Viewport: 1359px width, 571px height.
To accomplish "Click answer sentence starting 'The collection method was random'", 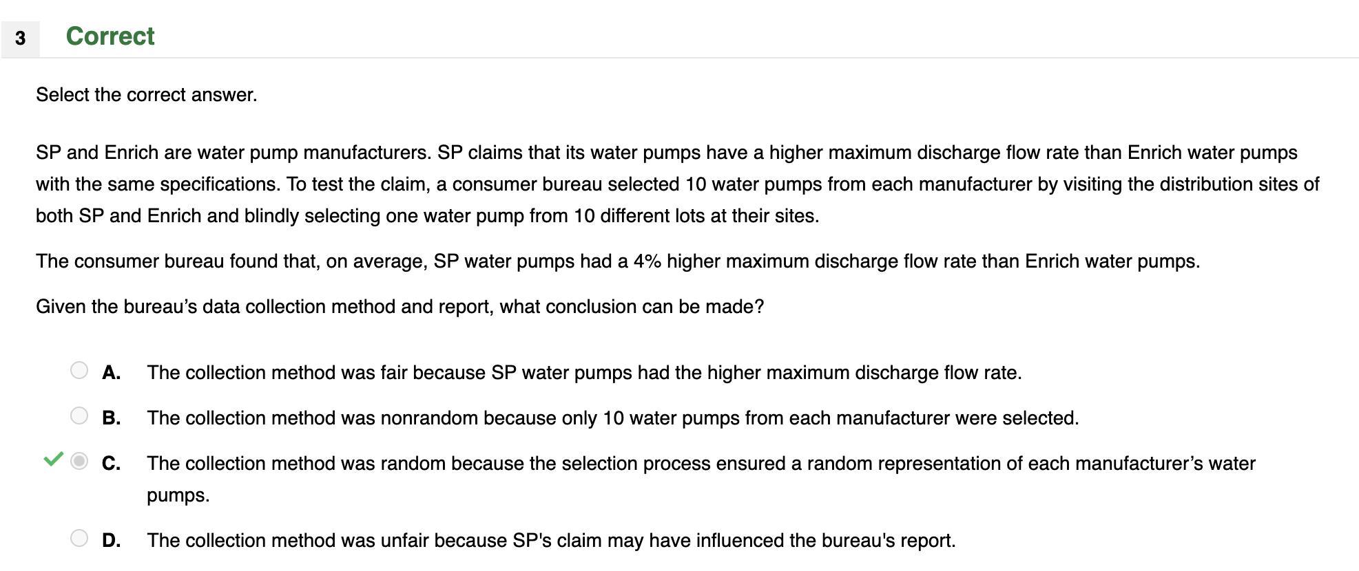I will 701,479.
